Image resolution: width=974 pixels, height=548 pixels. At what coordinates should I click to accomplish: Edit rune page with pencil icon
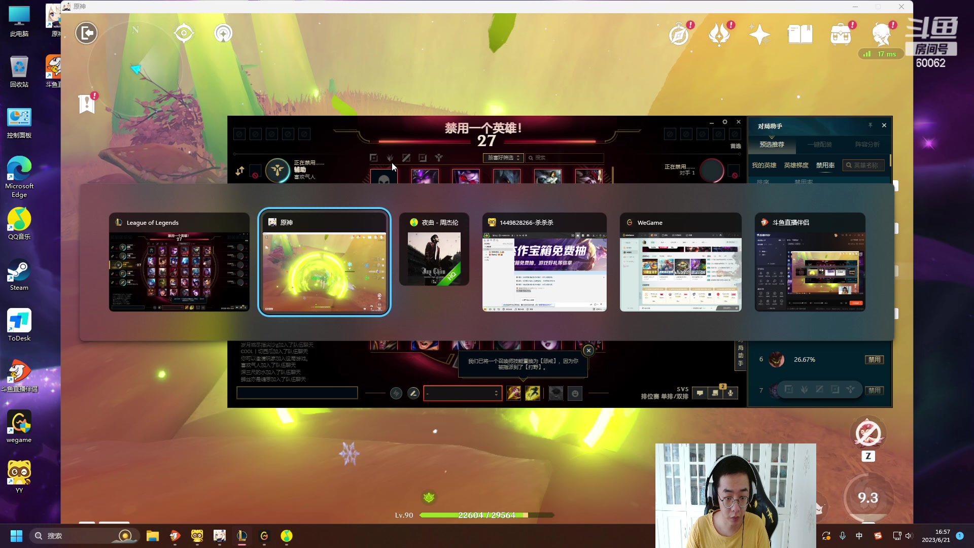tap(413, 393)
